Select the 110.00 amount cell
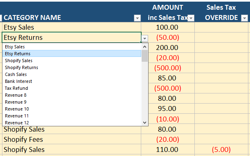The height and width of the screenshot is (156, 250). coord(168,149)
